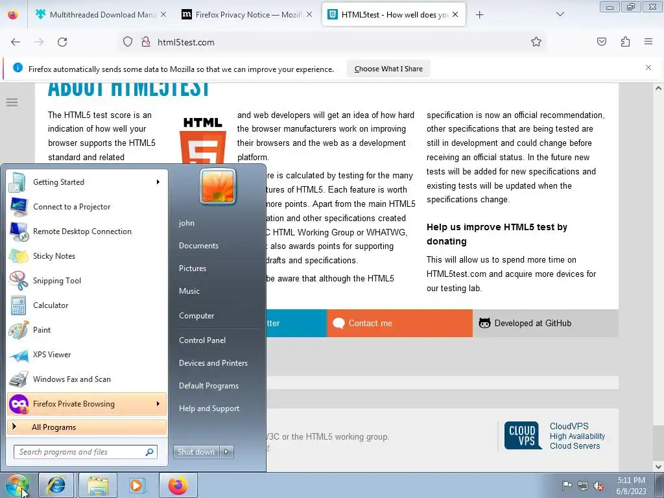Open Control Panel
The image size is (664, 498).
pyautogui.click(x=202, y=340)
